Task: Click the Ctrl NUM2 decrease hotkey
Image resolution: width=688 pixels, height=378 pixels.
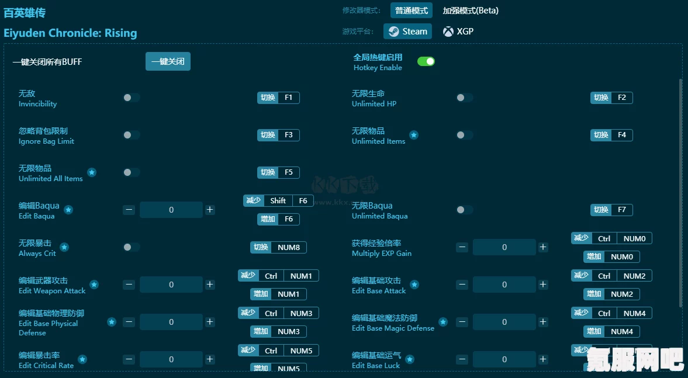Action: click(611, 276)
